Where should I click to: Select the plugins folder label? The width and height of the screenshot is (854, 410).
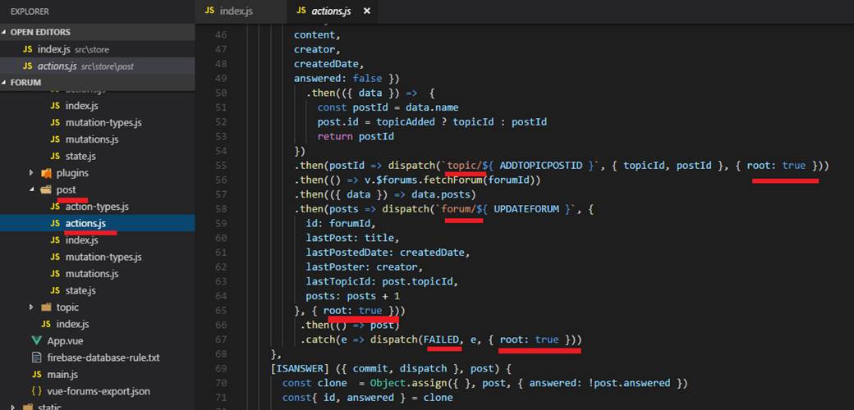(72, 173)
